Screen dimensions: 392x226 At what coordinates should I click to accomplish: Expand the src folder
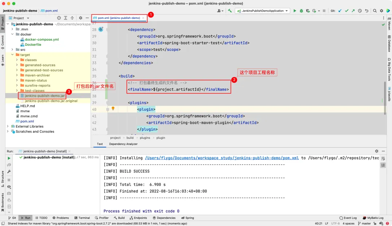pos(12,49)
